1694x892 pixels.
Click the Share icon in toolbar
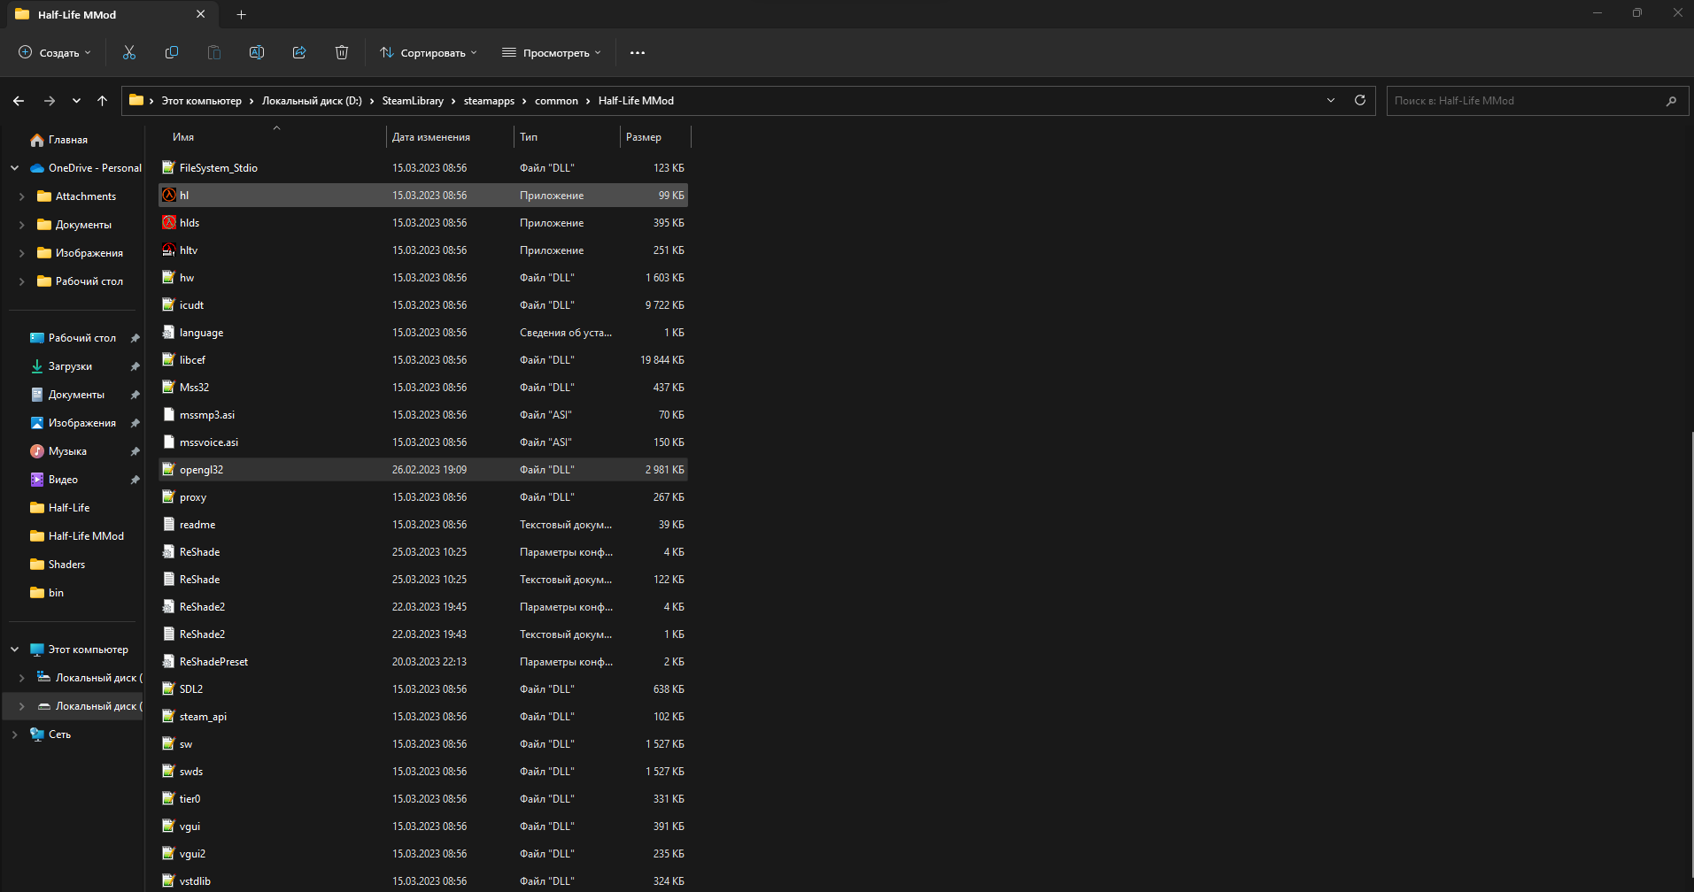[x=299, y=52]
